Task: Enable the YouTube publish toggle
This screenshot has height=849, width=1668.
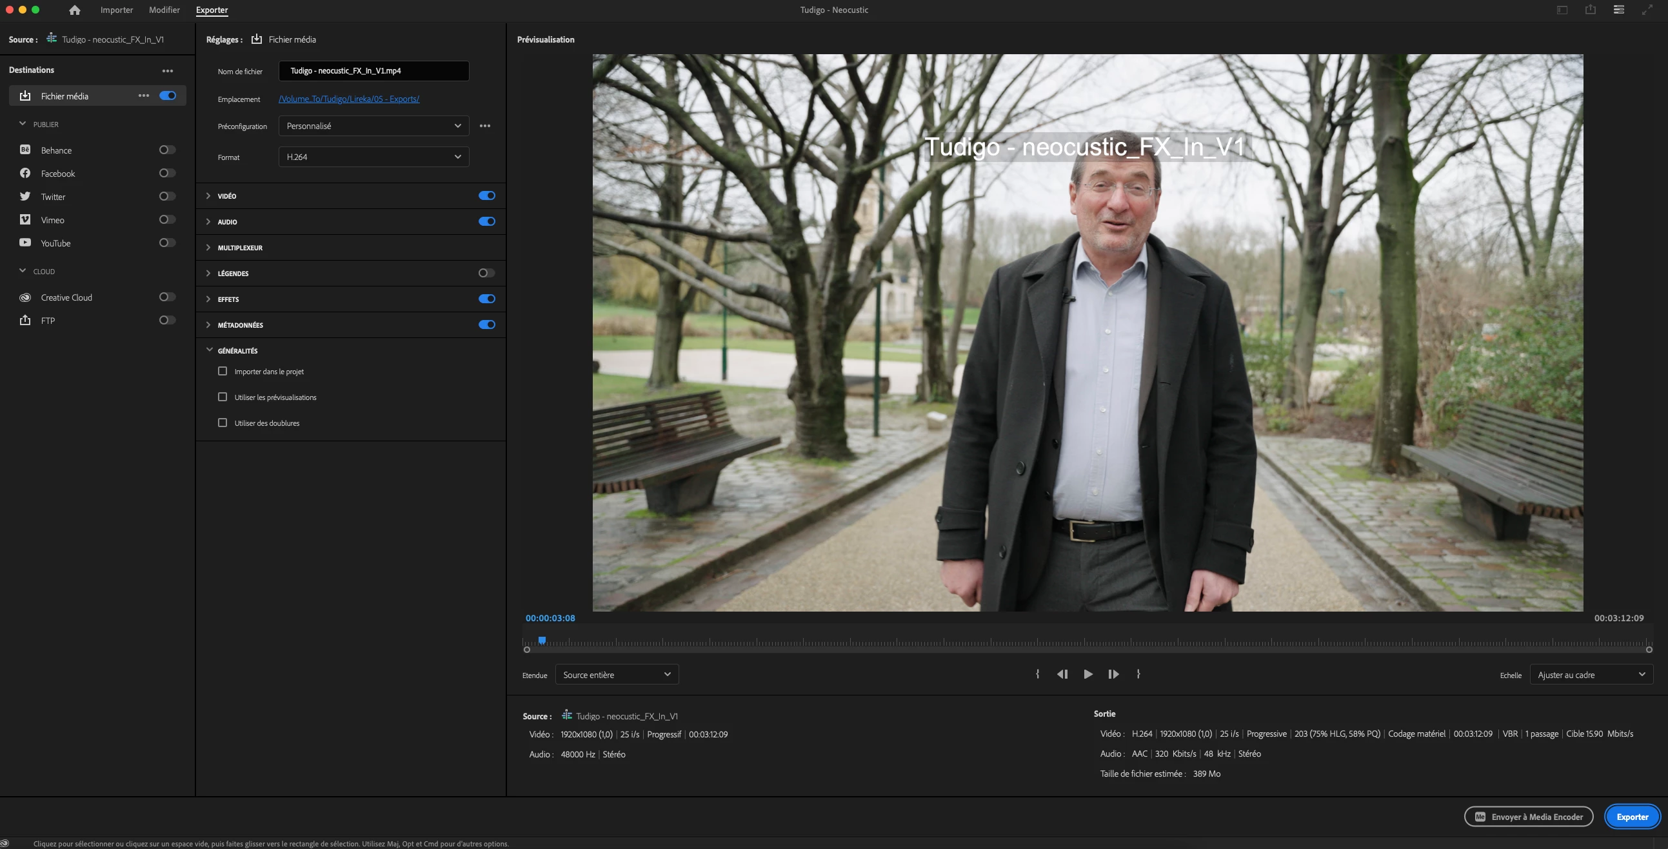Action: pos(167,243)
